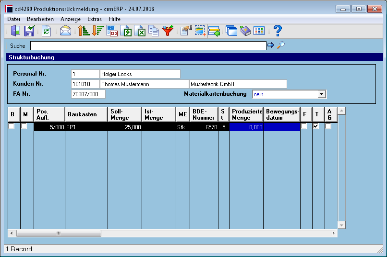387x257 pixels.
Task: Click the table's vertical scrollbar down arrow
Action: coord(341,225)
